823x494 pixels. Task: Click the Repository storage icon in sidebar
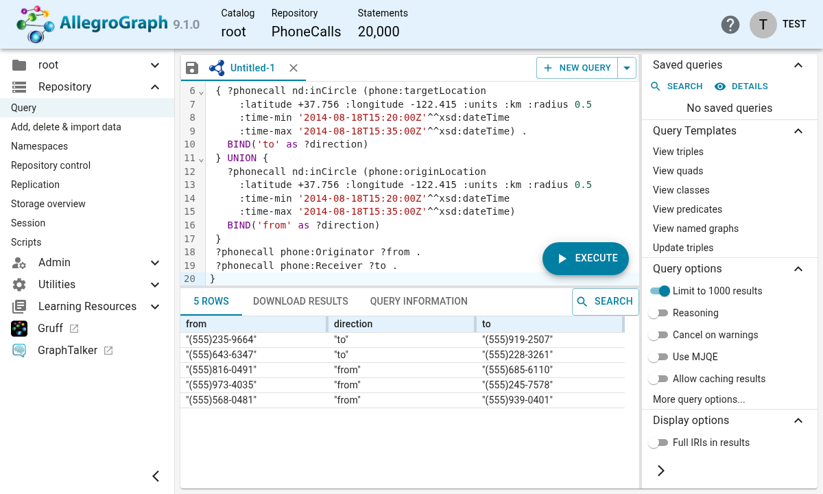click(19, 87)
